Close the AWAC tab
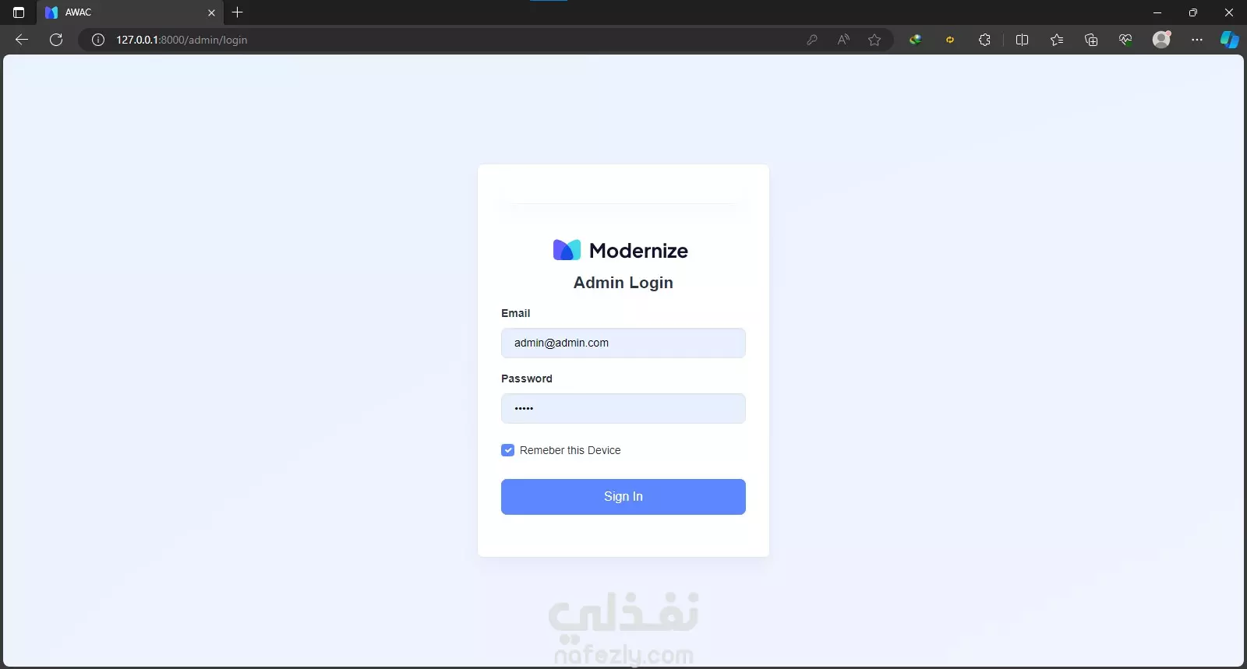The height and width of the screenshot is (669, 1247). click(x=211, y=12)
